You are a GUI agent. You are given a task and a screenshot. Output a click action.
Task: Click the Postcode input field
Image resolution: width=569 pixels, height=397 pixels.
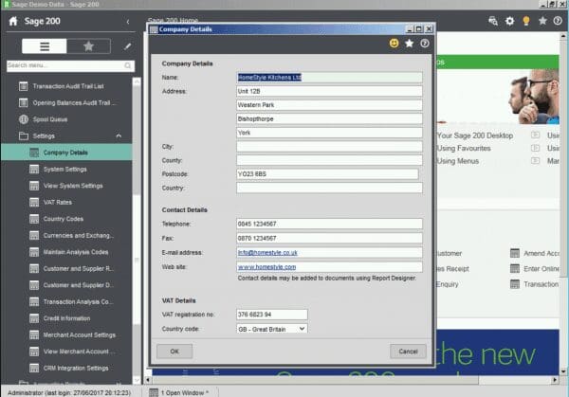[x=327, y=174]
